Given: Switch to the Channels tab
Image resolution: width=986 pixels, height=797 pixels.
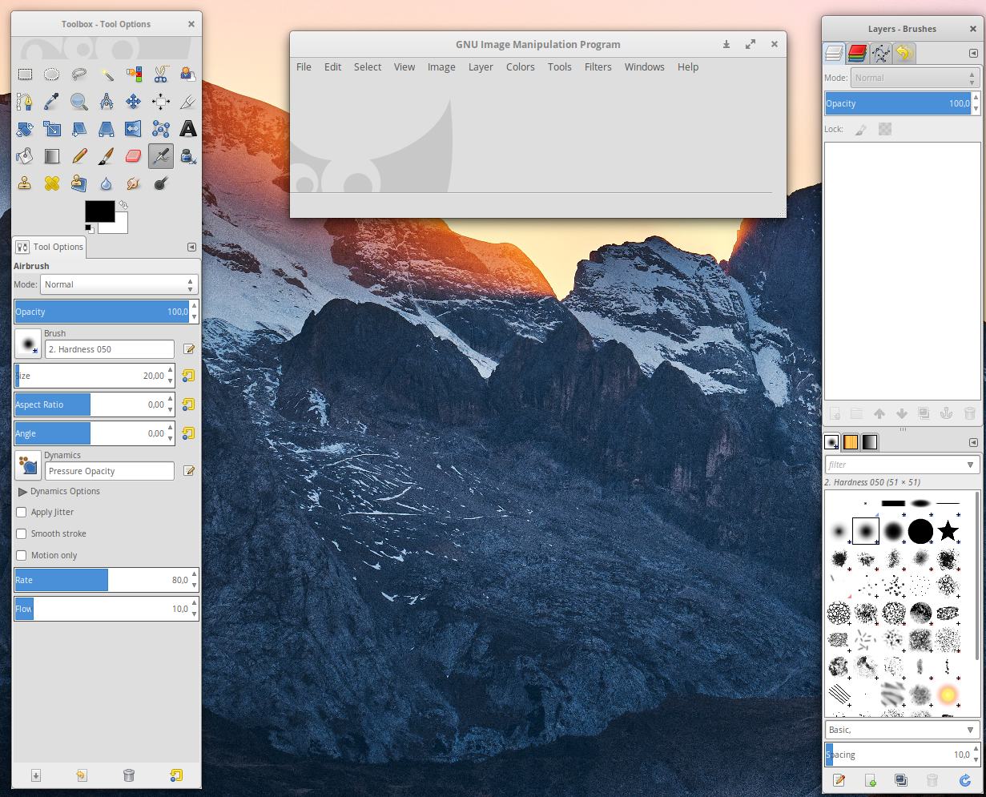Looking at the screenshot, I should [x=857, y=54].
